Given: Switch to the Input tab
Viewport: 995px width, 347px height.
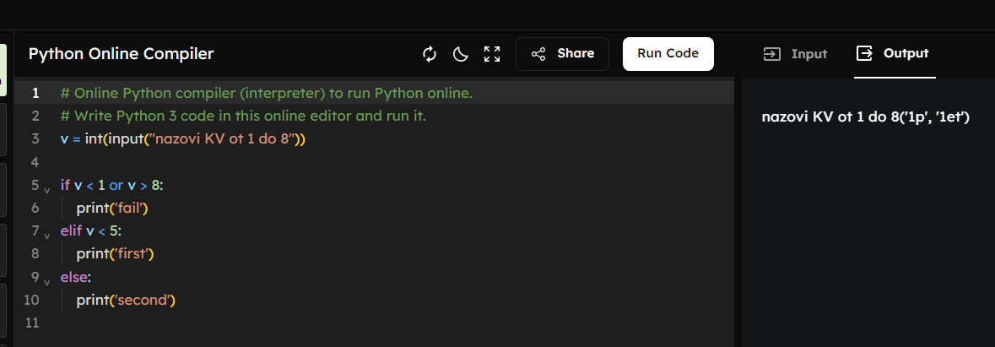Looking at the screenshot, I should [795, 54].
